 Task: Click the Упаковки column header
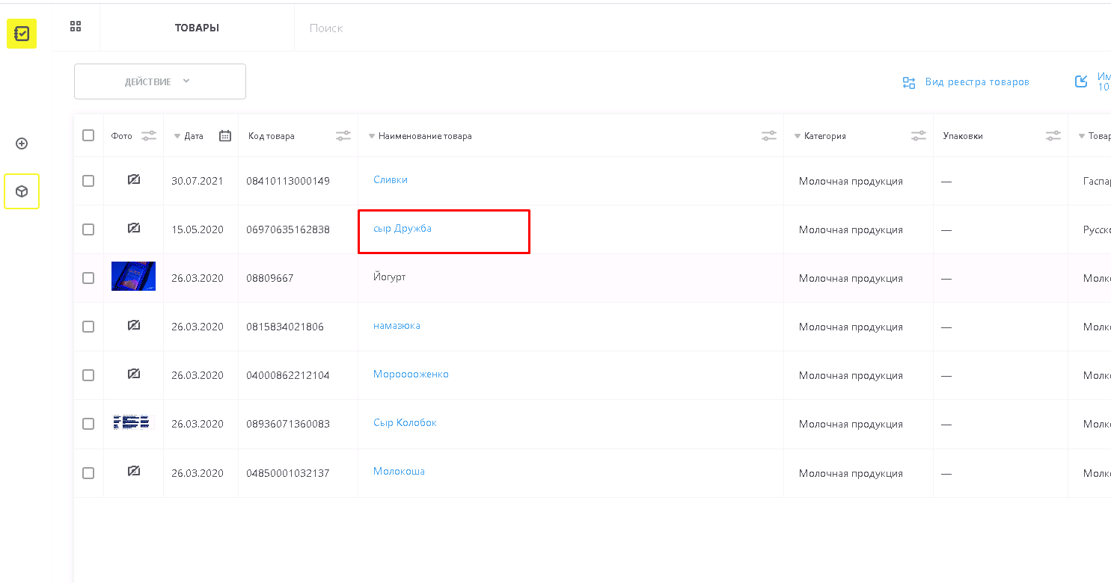tap(963, 136)
